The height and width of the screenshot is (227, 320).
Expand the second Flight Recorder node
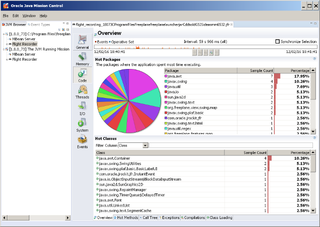point(7,59)
